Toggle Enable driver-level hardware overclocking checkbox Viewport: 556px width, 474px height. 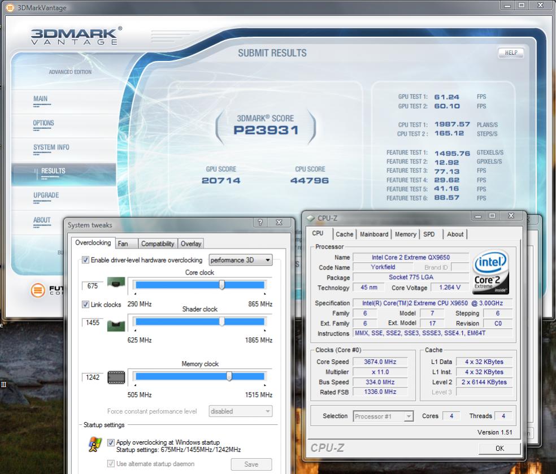click(x=85, y=260)
